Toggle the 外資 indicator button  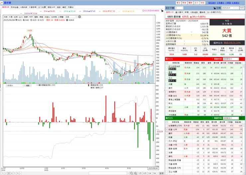[11, 17]
